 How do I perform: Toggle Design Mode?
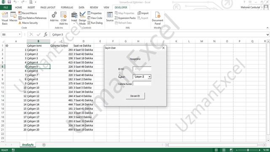point(82,18)
